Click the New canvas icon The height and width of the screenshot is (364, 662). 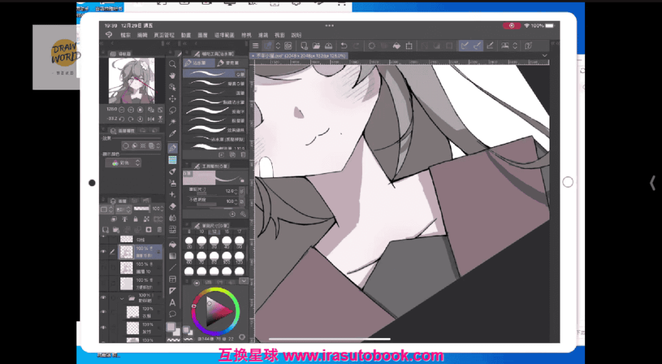pyautogui.click(x=304, y=45)
